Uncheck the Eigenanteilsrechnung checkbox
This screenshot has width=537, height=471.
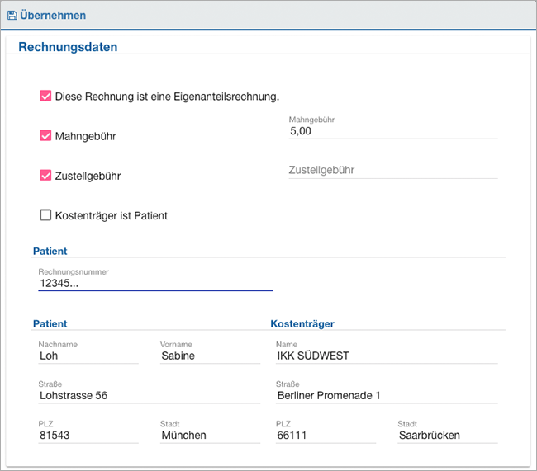click(45, 97)
